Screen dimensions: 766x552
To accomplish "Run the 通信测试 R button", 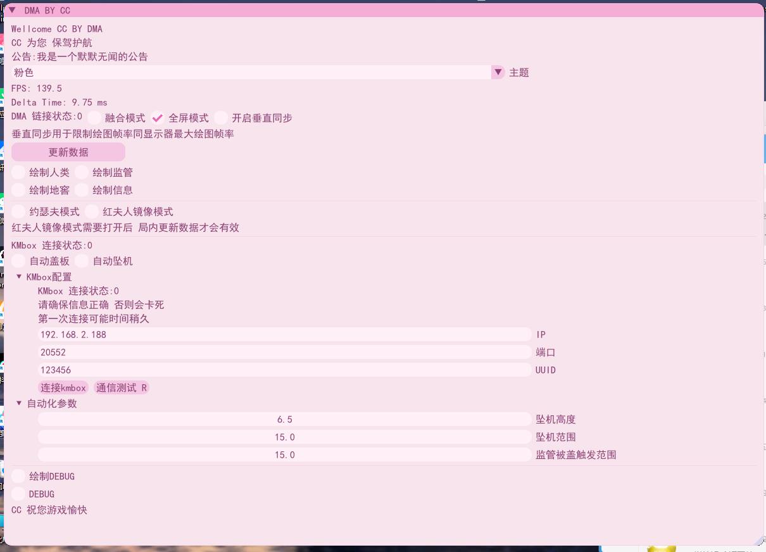I will click(122, 388).
